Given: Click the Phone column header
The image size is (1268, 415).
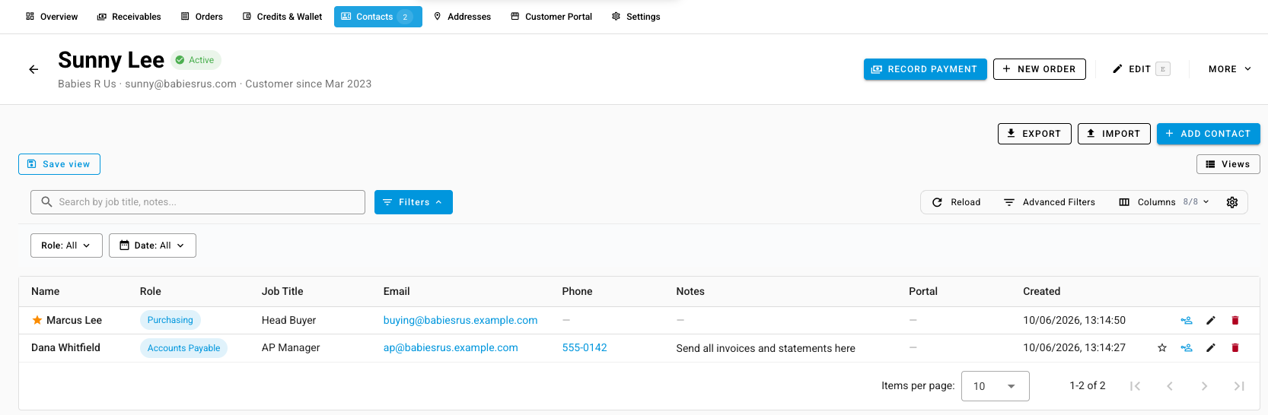Looking at the screenshot, I should (x=577, y=292).
